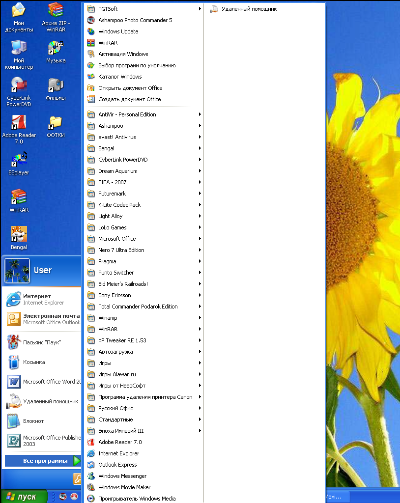Select Выбор программ по умолчанию
Viewport: 400px width, 503px height.
(144, 65)
